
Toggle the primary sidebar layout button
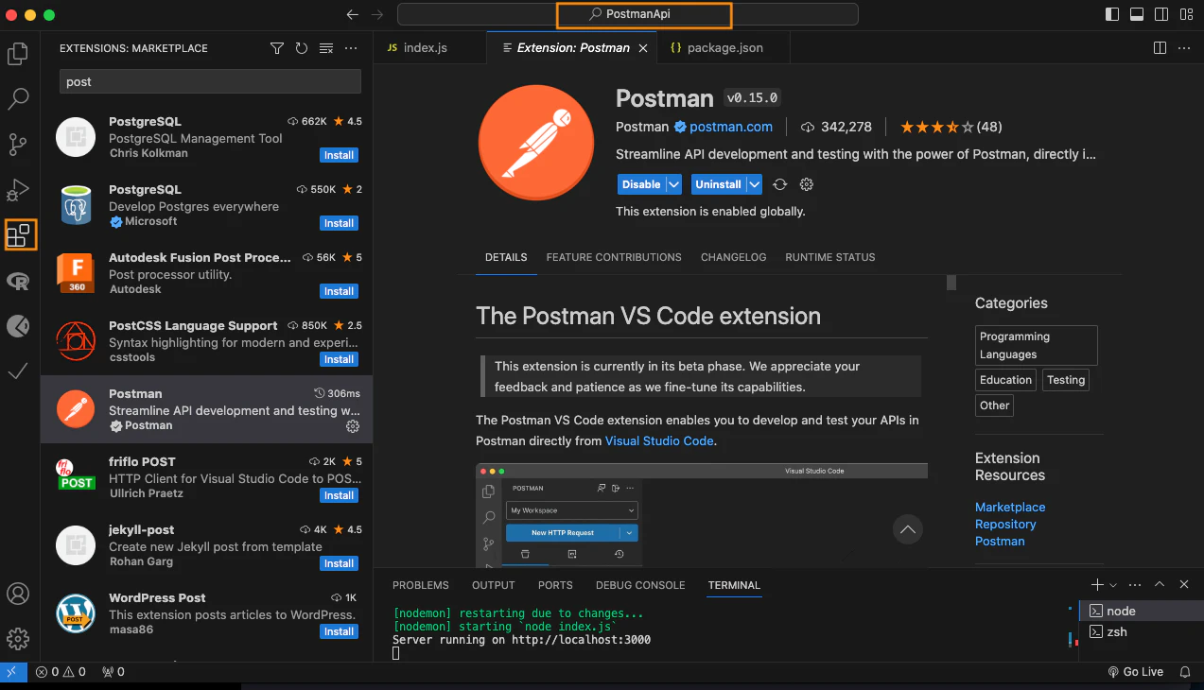pos(1113,14)
